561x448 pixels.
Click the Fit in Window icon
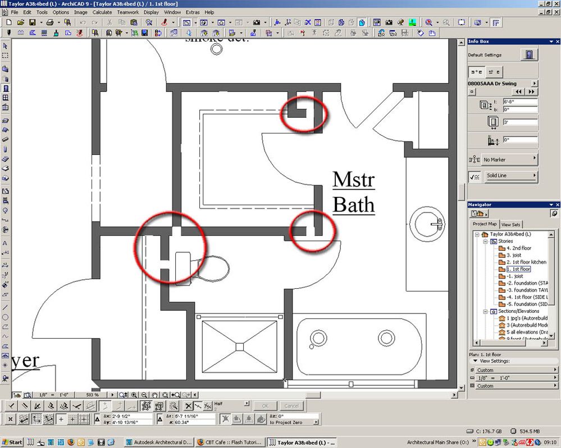[165, 395]
